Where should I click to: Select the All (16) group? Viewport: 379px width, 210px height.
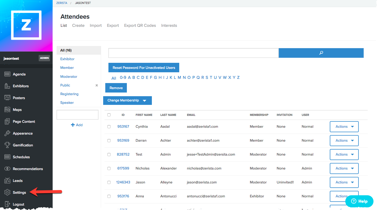(79, 50)
